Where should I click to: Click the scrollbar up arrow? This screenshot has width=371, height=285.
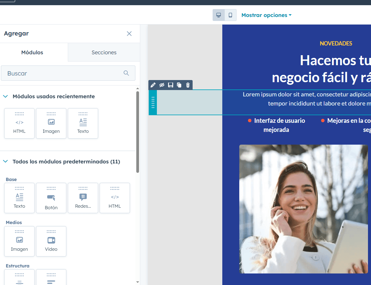click(x=138, y=89)
